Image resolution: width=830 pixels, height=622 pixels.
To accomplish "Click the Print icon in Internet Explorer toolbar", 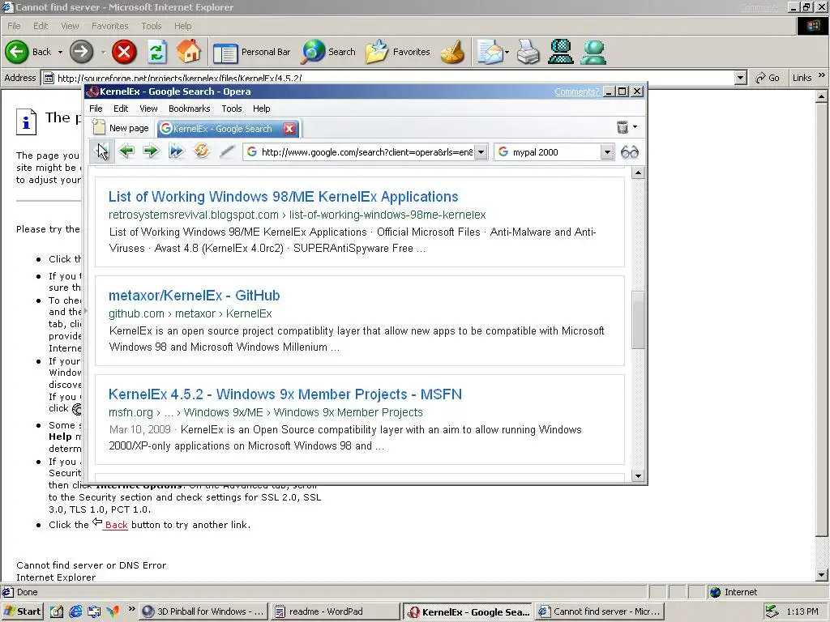I will [x=528, y=52].
